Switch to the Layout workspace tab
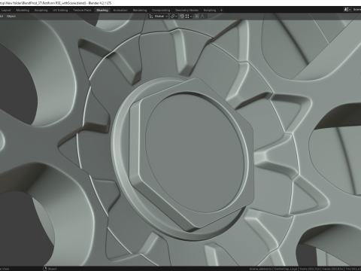361x271 pixels. [x=6, y=11]
